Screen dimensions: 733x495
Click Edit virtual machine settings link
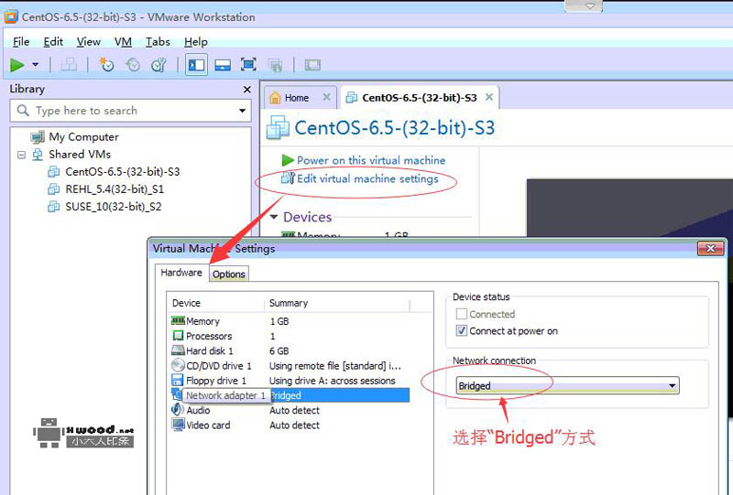pos(366,179)
